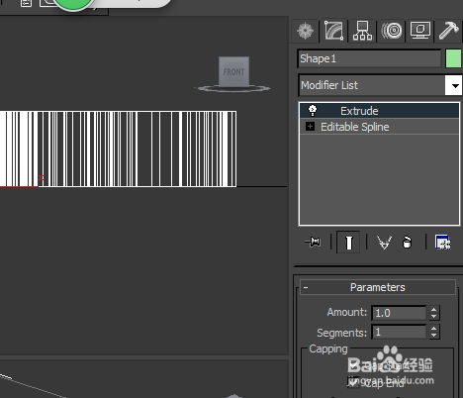Select the extruded barcode shape in viewport

point(118,149)
